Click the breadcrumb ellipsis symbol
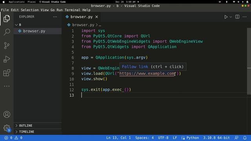 point(100,25)
